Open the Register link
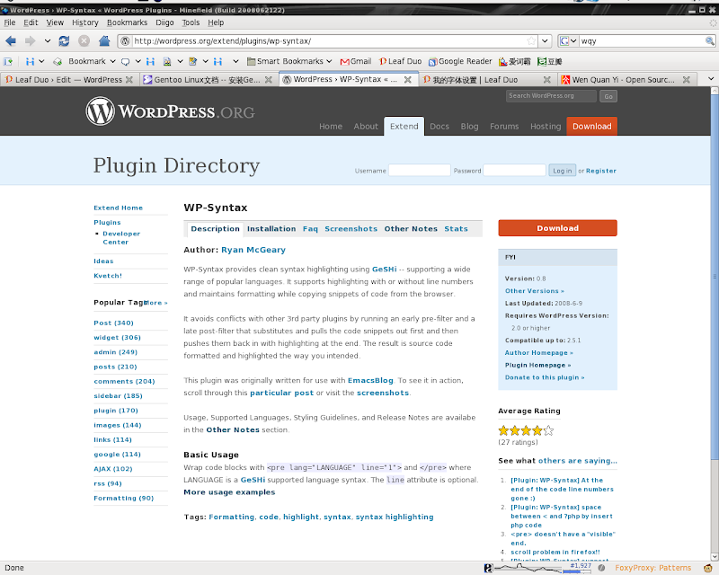This screenshot has width=719, height=575. pos(601,171)
